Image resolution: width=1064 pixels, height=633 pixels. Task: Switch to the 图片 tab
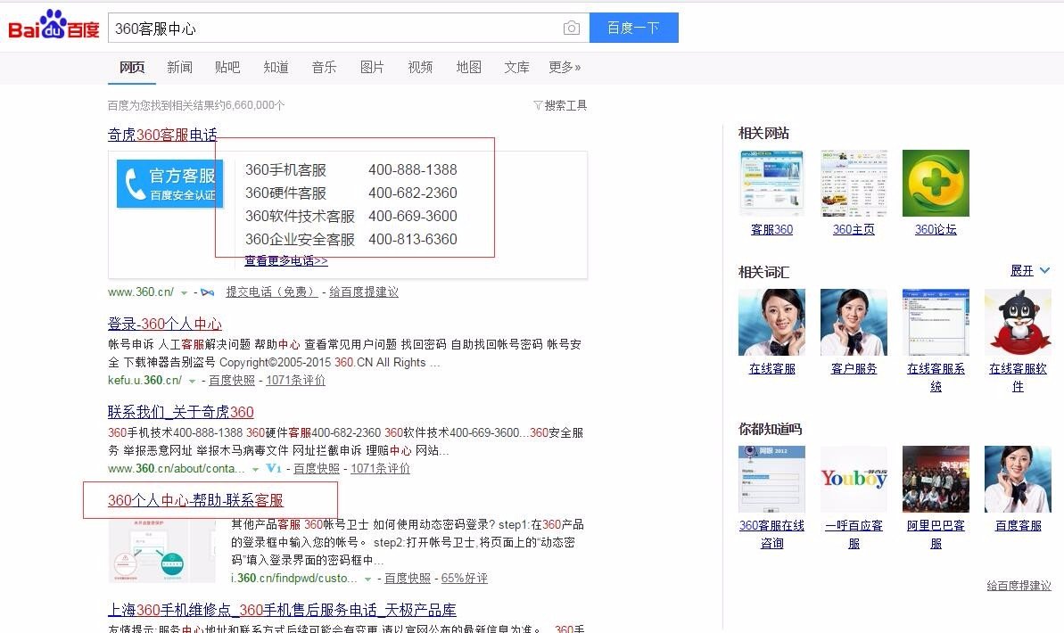[372, 67]
